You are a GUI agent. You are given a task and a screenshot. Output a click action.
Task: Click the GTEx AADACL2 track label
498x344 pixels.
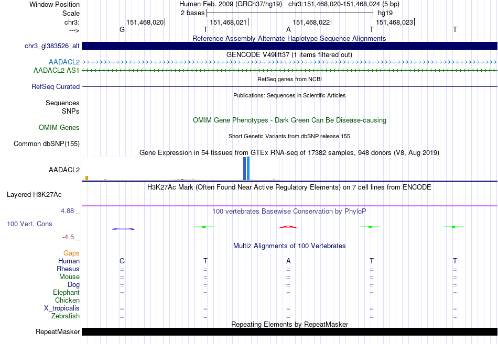point(64,170)
